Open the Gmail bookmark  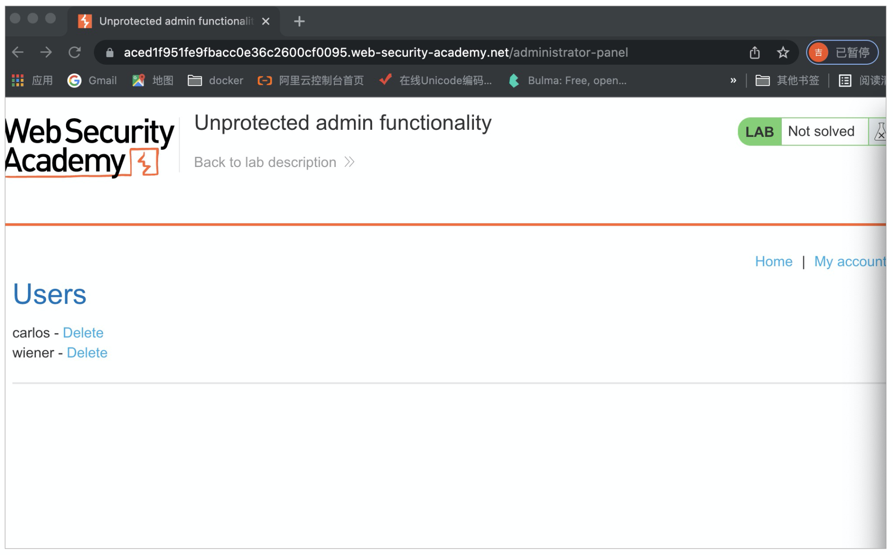tap(92, 80)
